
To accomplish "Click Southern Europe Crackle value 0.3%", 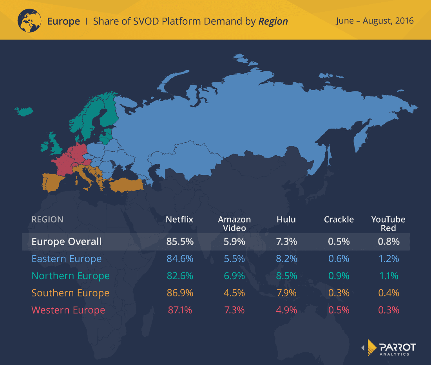I will (x=339, y=293).
